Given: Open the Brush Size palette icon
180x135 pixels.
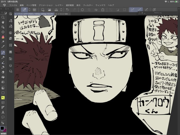Looking at the screenshot, I should click(11, 26).
